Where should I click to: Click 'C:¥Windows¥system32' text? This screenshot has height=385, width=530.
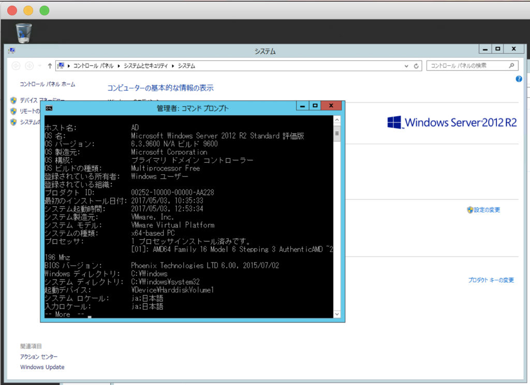165,282
